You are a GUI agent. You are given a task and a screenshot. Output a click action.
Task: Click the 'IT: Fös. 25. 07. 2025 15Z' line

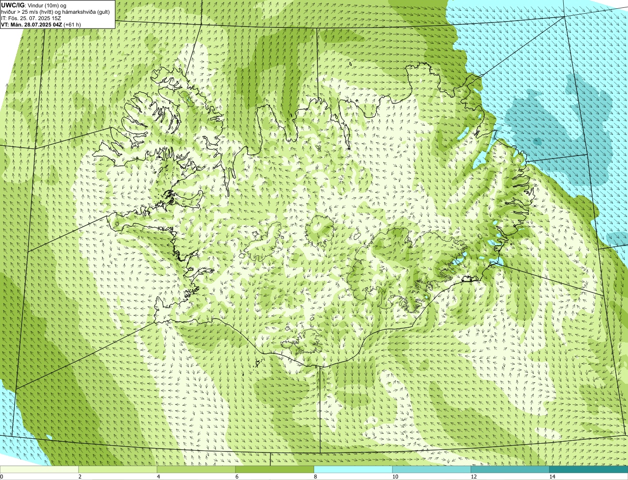point(31,18)
